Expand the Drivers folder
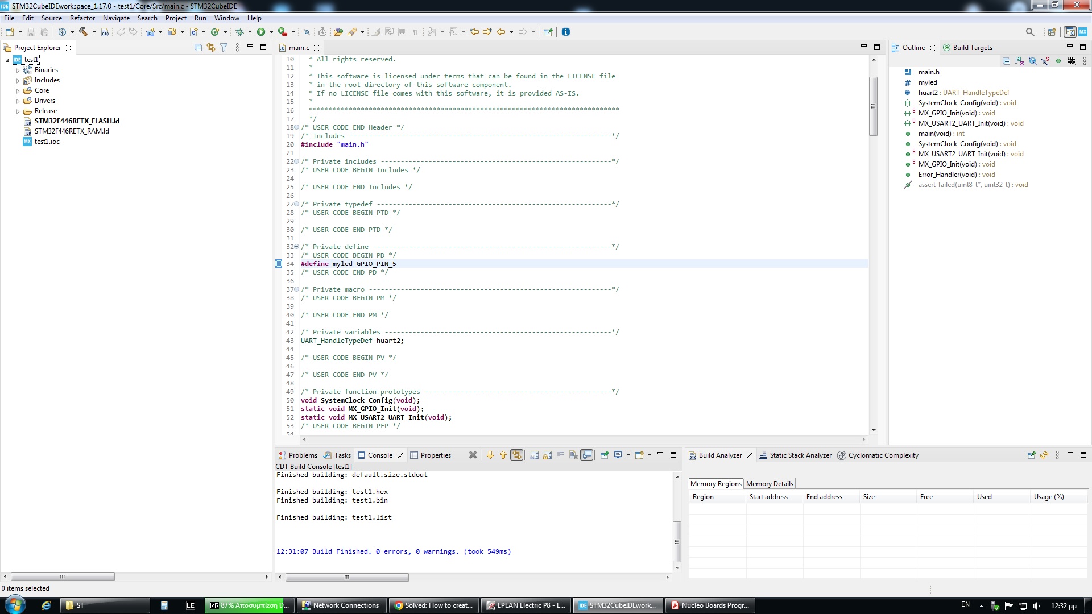Viewport: 1092px width, 614px height. 18,101
